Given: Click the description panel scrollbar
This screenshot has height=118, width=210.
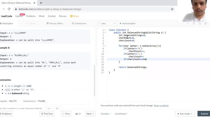Looking at the screenshot, I should [94, 81].
